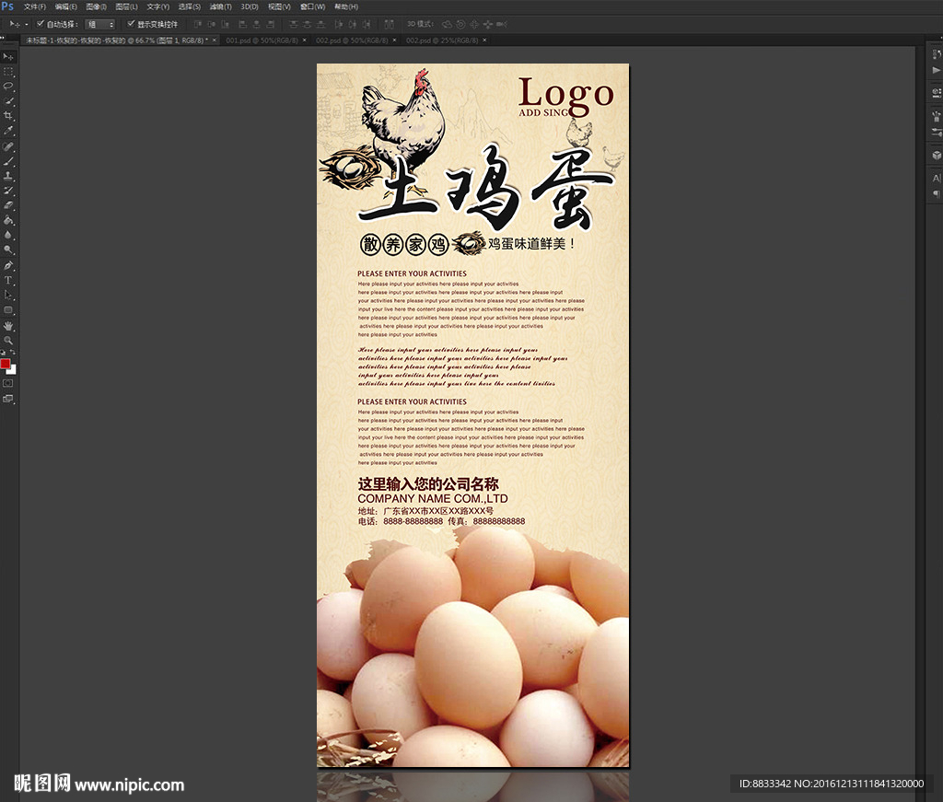Image resolution: width=943 pixels, height=802 pixels.
Task: Select the Quick Selection tool
Action: pos(8,101)
